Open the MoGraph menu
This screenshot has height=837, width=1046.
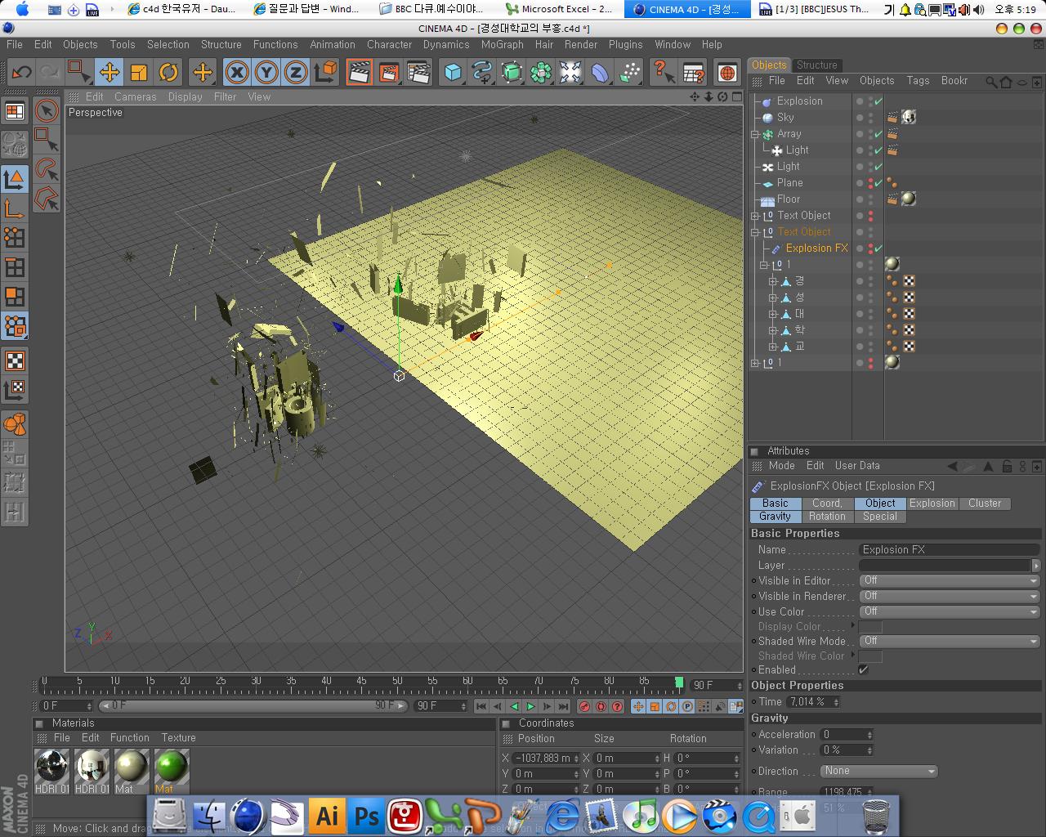click(x=502, y=44)
